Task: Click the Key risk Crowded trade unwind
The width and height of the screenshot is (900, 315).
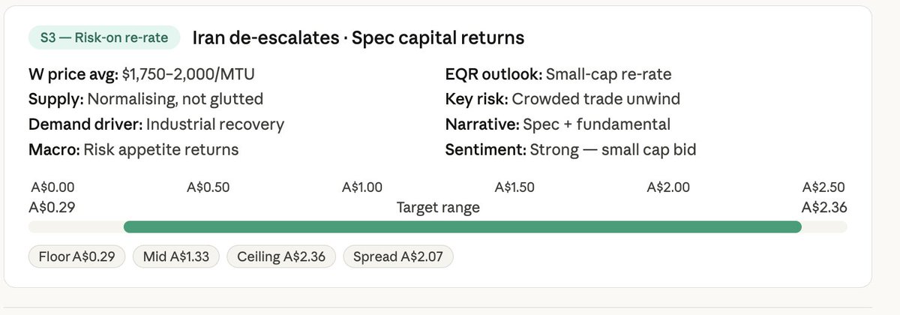Action: [563, 99]
